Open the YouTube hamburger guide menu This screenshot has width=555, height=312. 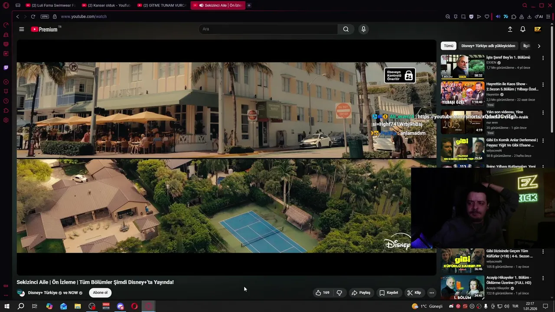(x=21, y=29)
